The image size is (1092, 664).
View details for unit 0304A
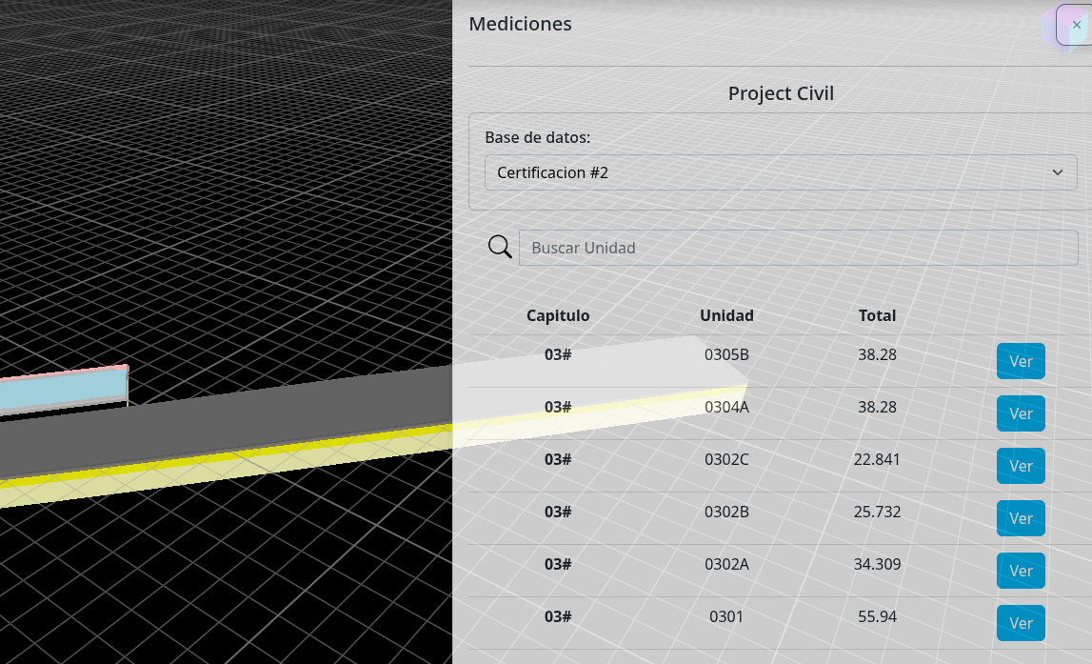(1021, 413)
